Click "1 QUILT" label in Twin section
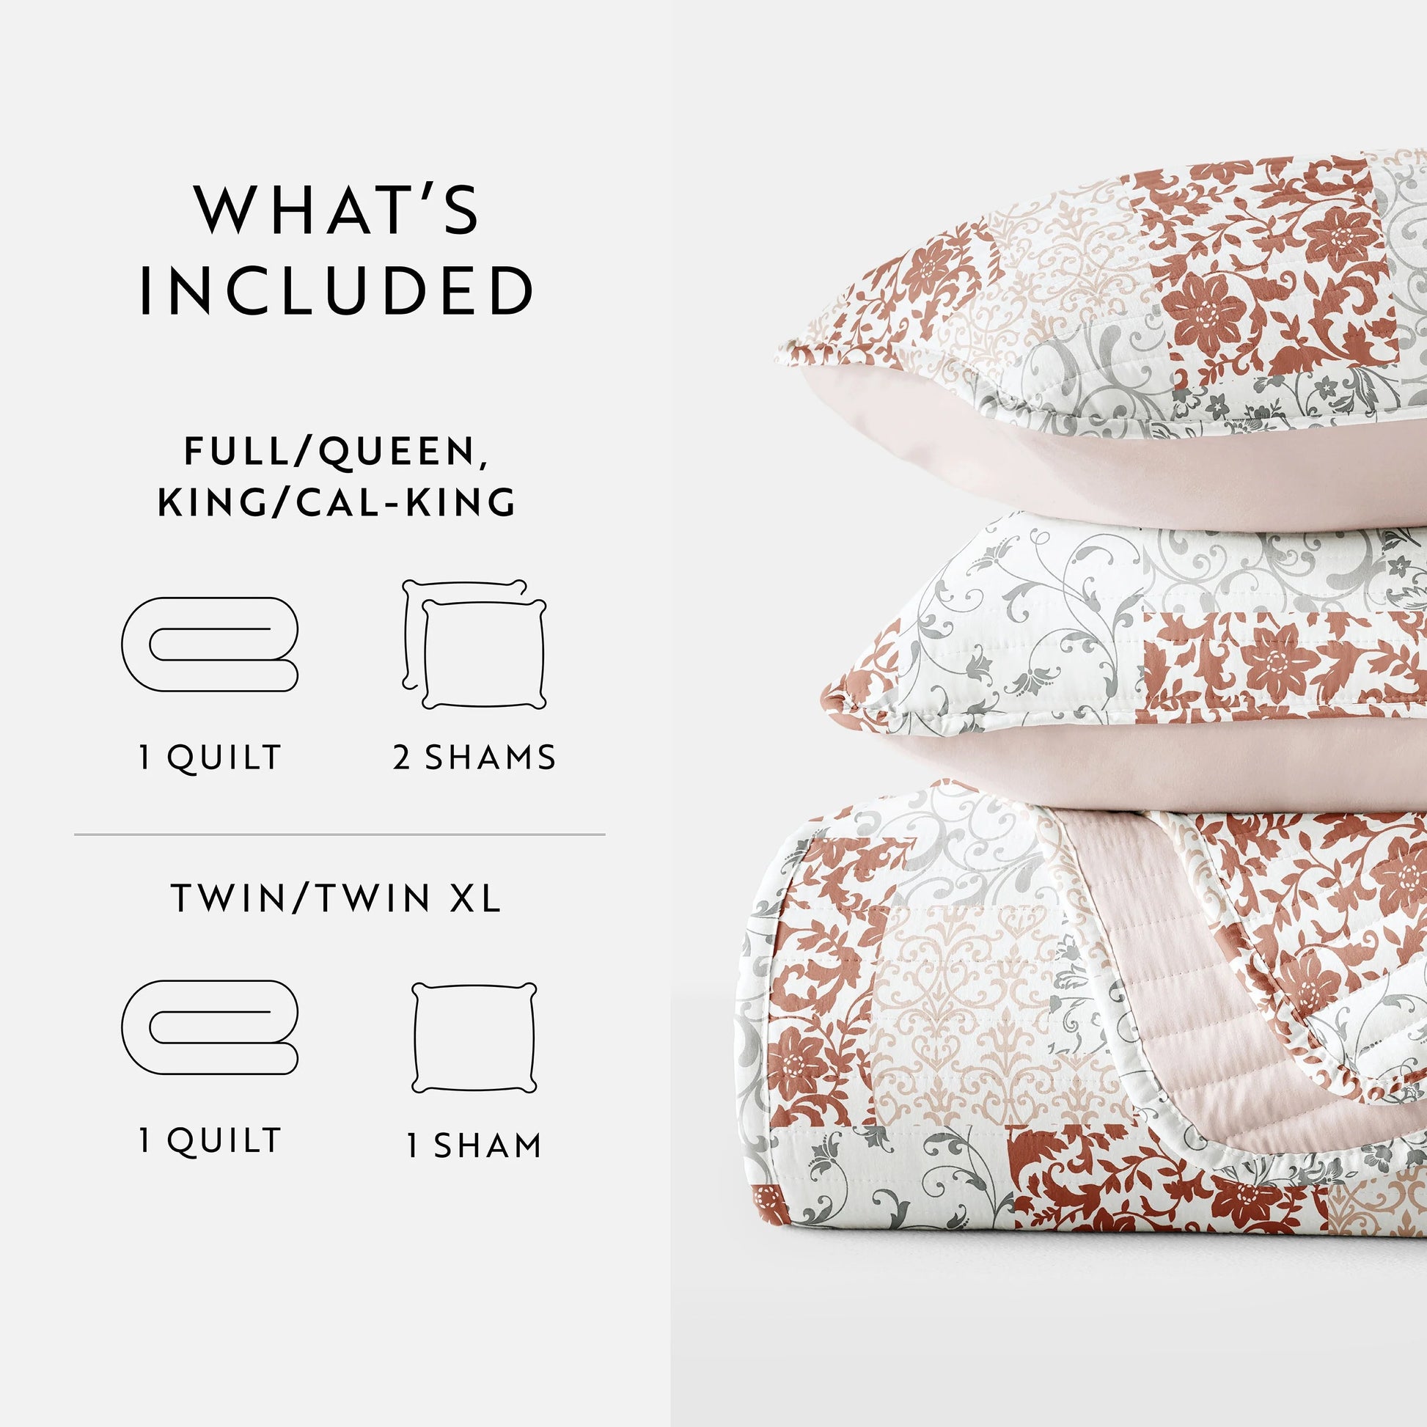Viewport: 1427px width, 1427px height. click(x=210, y=1140)
